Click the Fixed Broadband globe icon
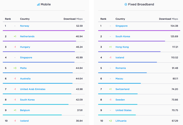 [126, 5]
